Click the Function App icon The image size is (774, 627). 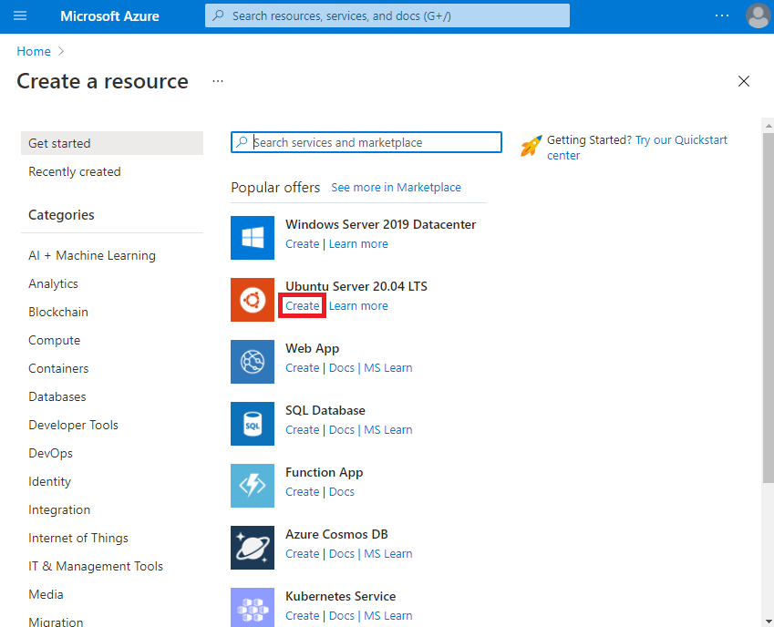pos(253,486)
